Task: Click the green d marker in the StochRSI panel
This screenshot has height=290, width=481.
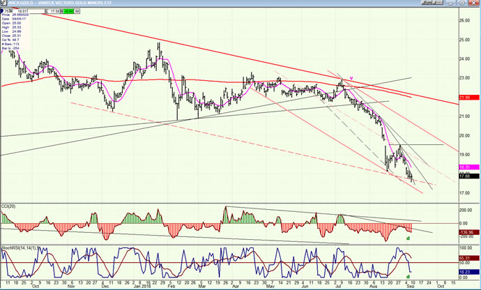Action: coord(407,279)
